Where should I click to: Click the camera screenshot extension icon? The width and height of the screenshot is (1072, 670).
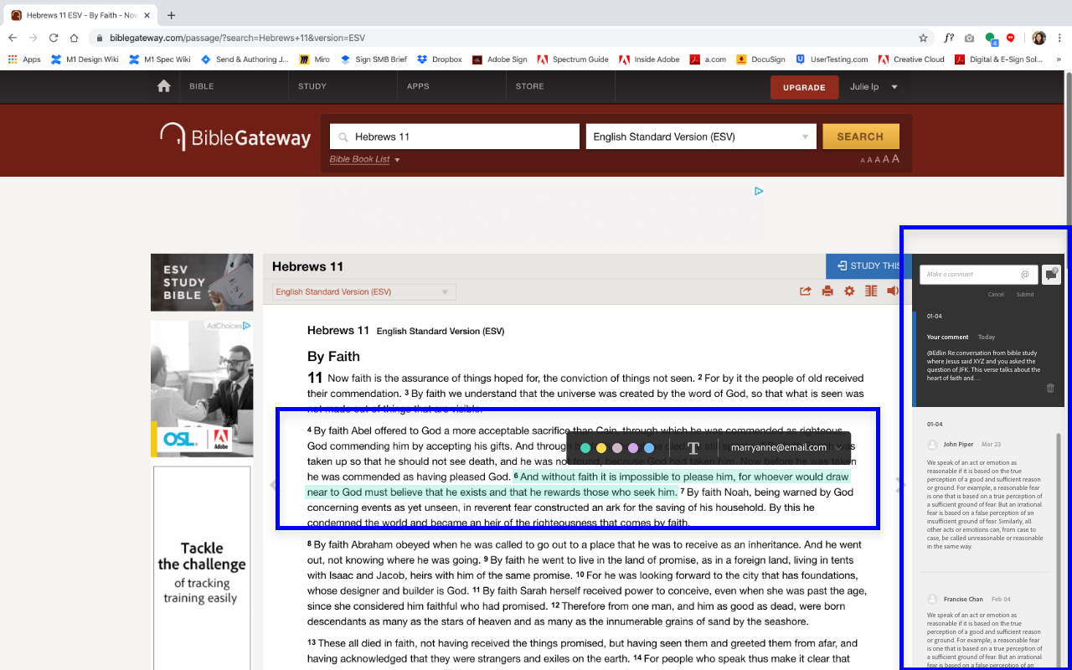969,38
